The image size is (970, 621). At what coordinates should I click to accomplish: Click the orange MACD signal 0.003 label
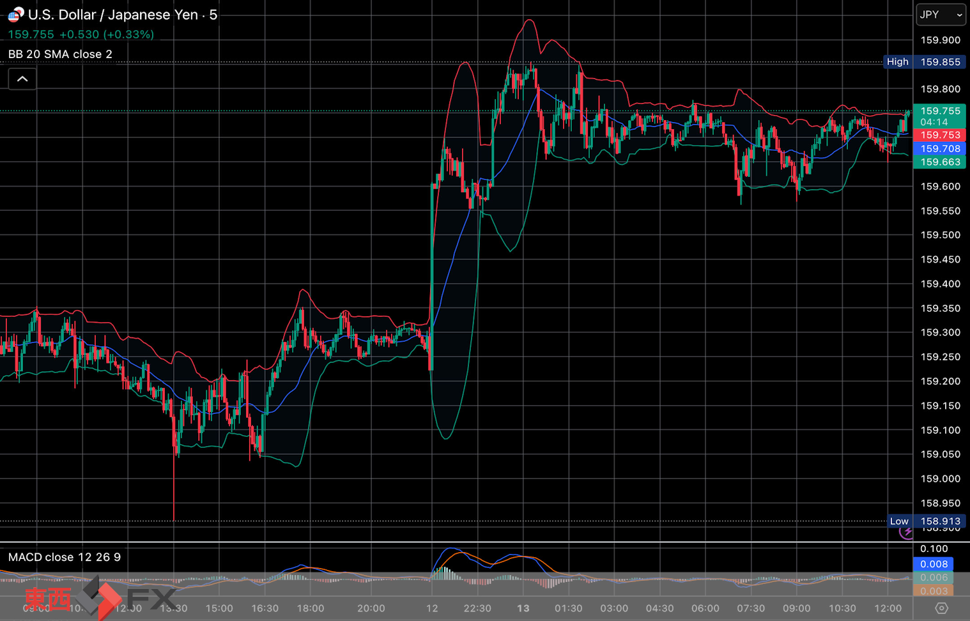pyautogui.click(x=934, y=591)
